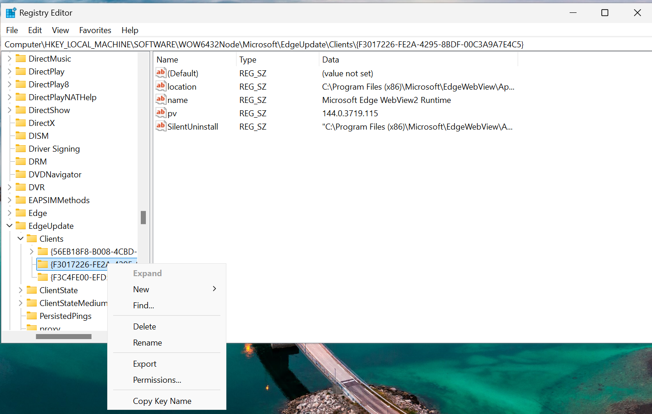Expand the ClientStateMedium key
652x414 pixels.
pos(20,303)
